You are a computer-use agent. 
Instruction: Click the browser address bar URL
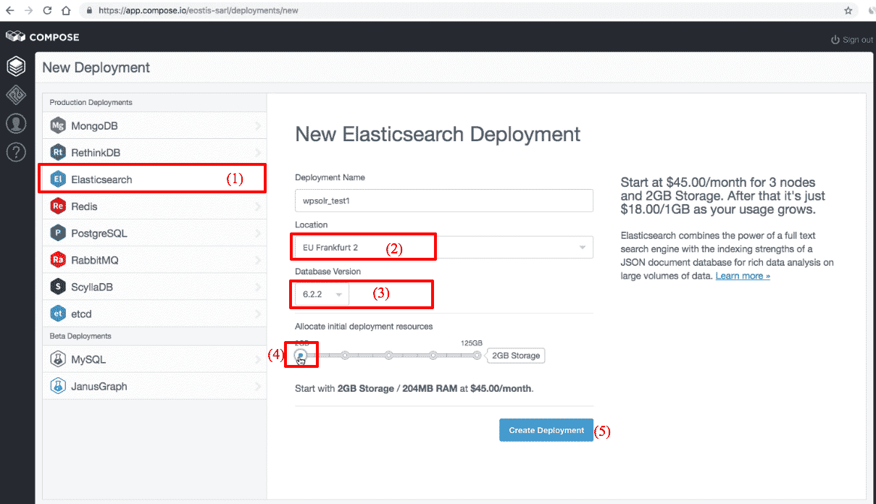point(198,11)
